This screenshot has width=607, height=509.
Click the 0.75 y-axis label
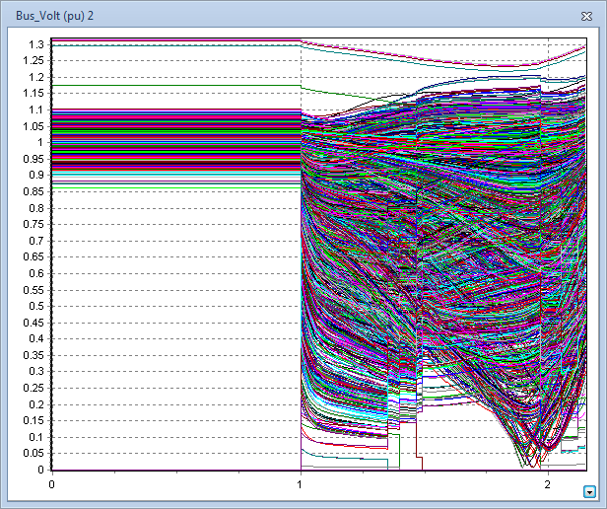pos(34,225)
